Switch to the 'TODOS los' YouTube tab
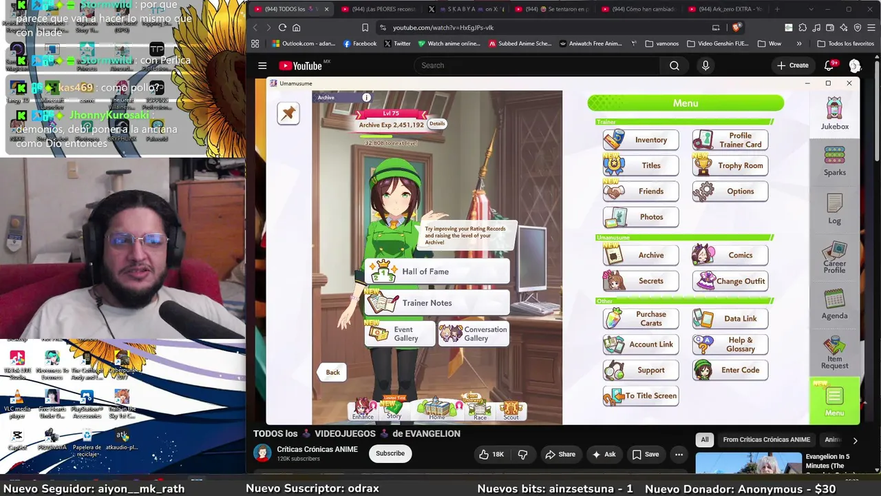Image resolution: width=881 pixels, height=496 pixels. 292,9
